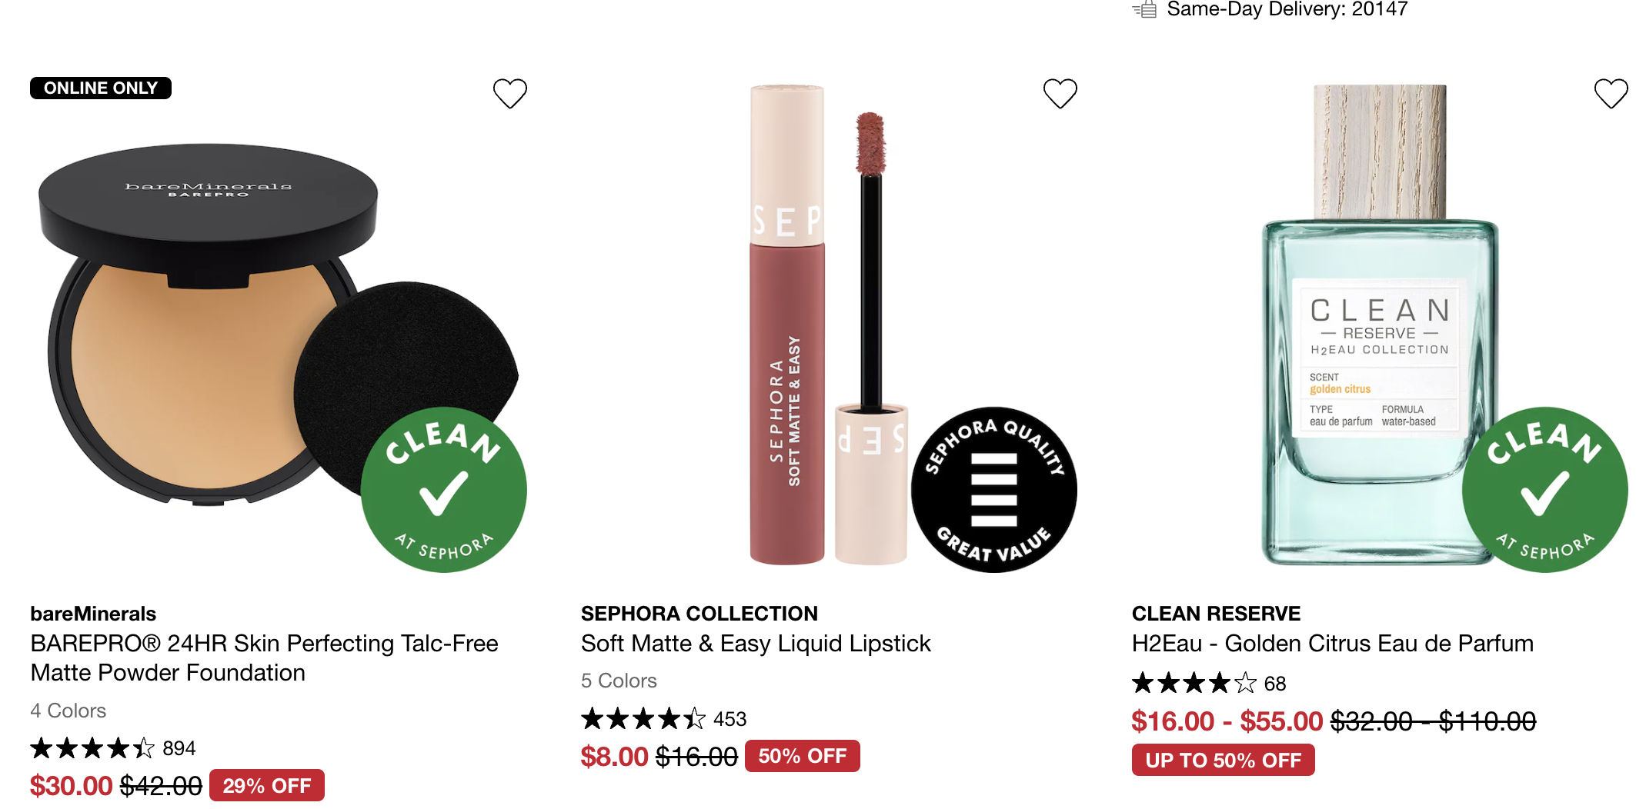Screen dimensions: 1636x809
Task: Open star rating for bareMinerals foundation
Action: [92, 747]
